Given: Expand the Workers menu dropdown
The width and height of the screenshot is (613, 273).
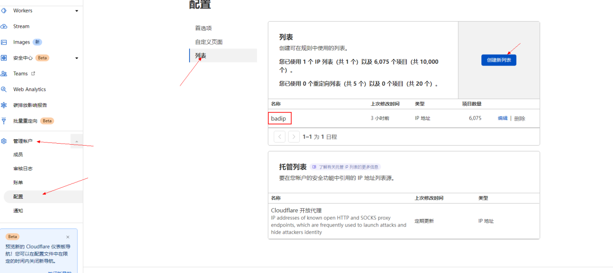Looking at the screenshot, I should pos(77,11).
